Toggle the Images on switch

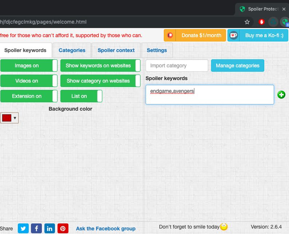pos(29,66)
